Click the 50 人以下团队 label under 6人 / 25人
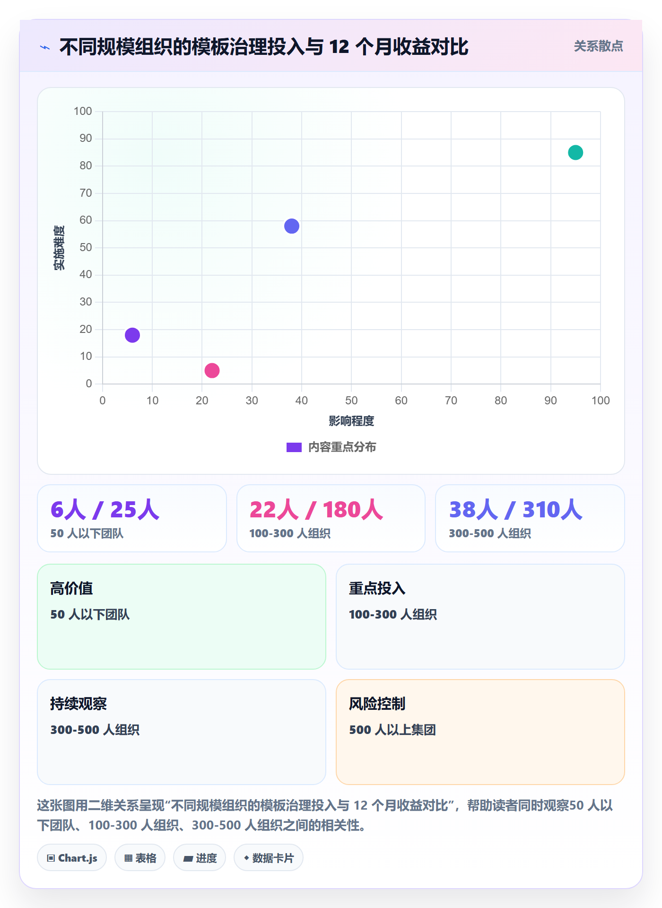The image size is (662, 908). click(87, 533)
